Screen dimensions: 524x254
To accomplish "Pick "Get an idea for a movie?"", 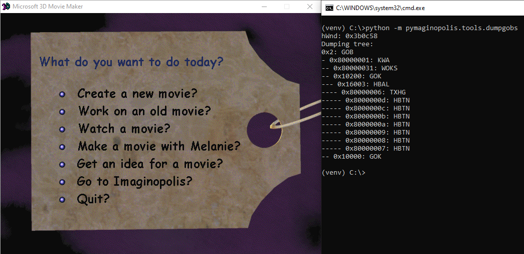I will tap(150, 164).
